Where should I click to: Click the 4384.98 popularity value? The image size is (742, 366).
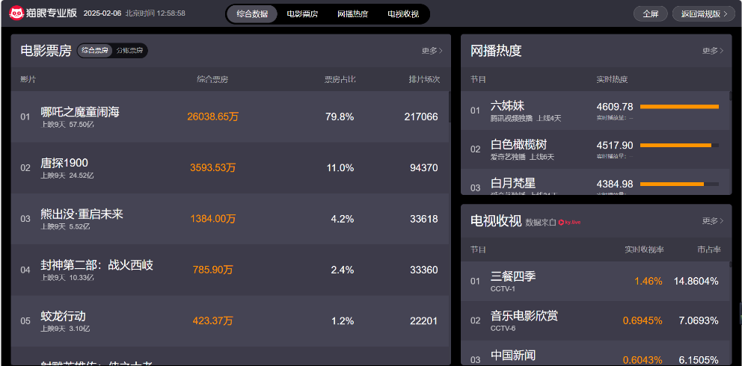tap(615, 184)
